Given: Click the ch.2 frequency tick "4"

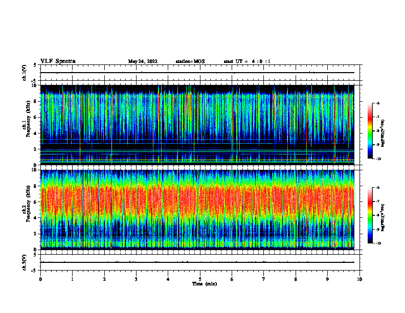Looking at the screenshot, I should click(36, 218).
